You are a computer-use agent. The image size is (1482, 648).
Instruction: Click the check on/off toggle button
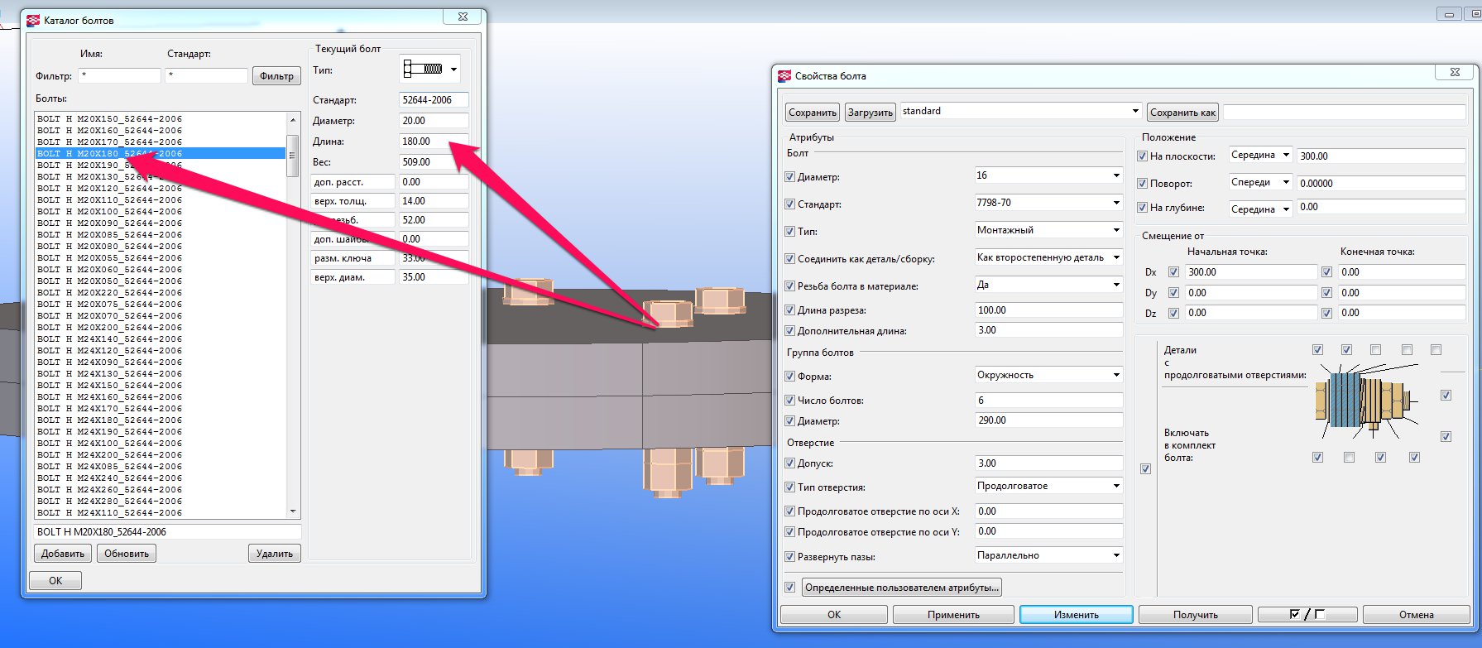[1307, 615]
